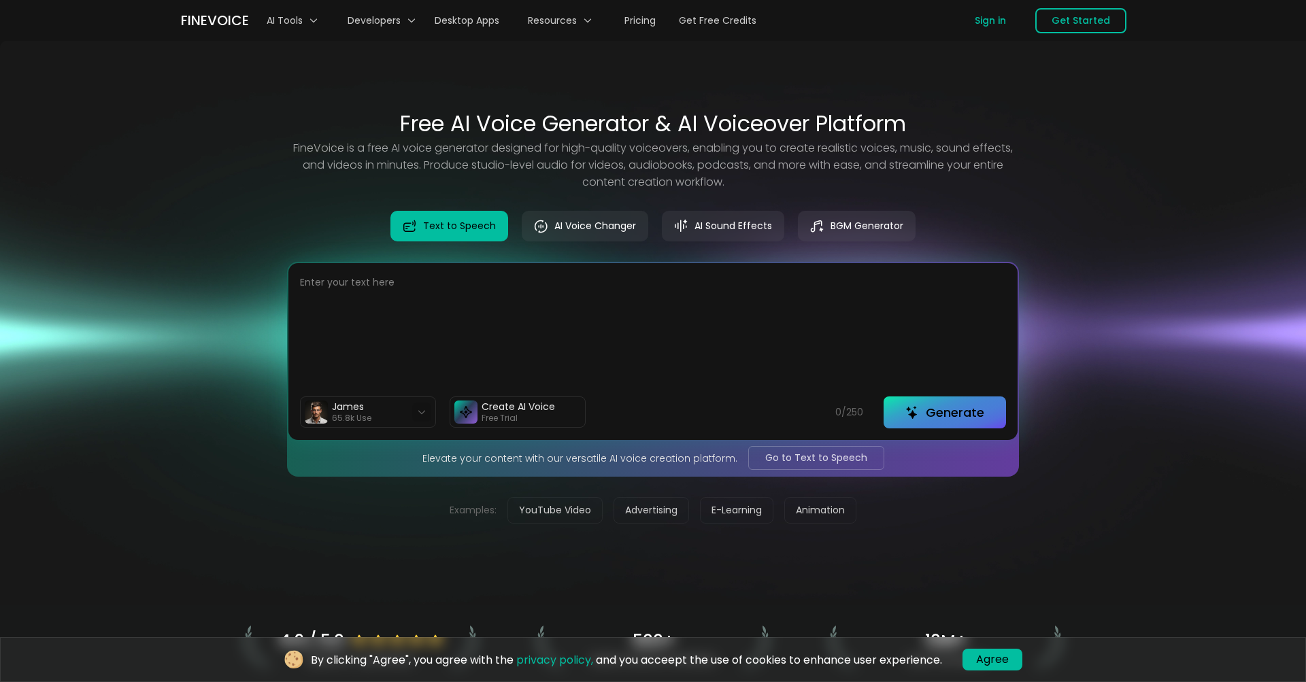
Task: Expand the AI Tools dropdown
Action: click(x=291, y=20)
